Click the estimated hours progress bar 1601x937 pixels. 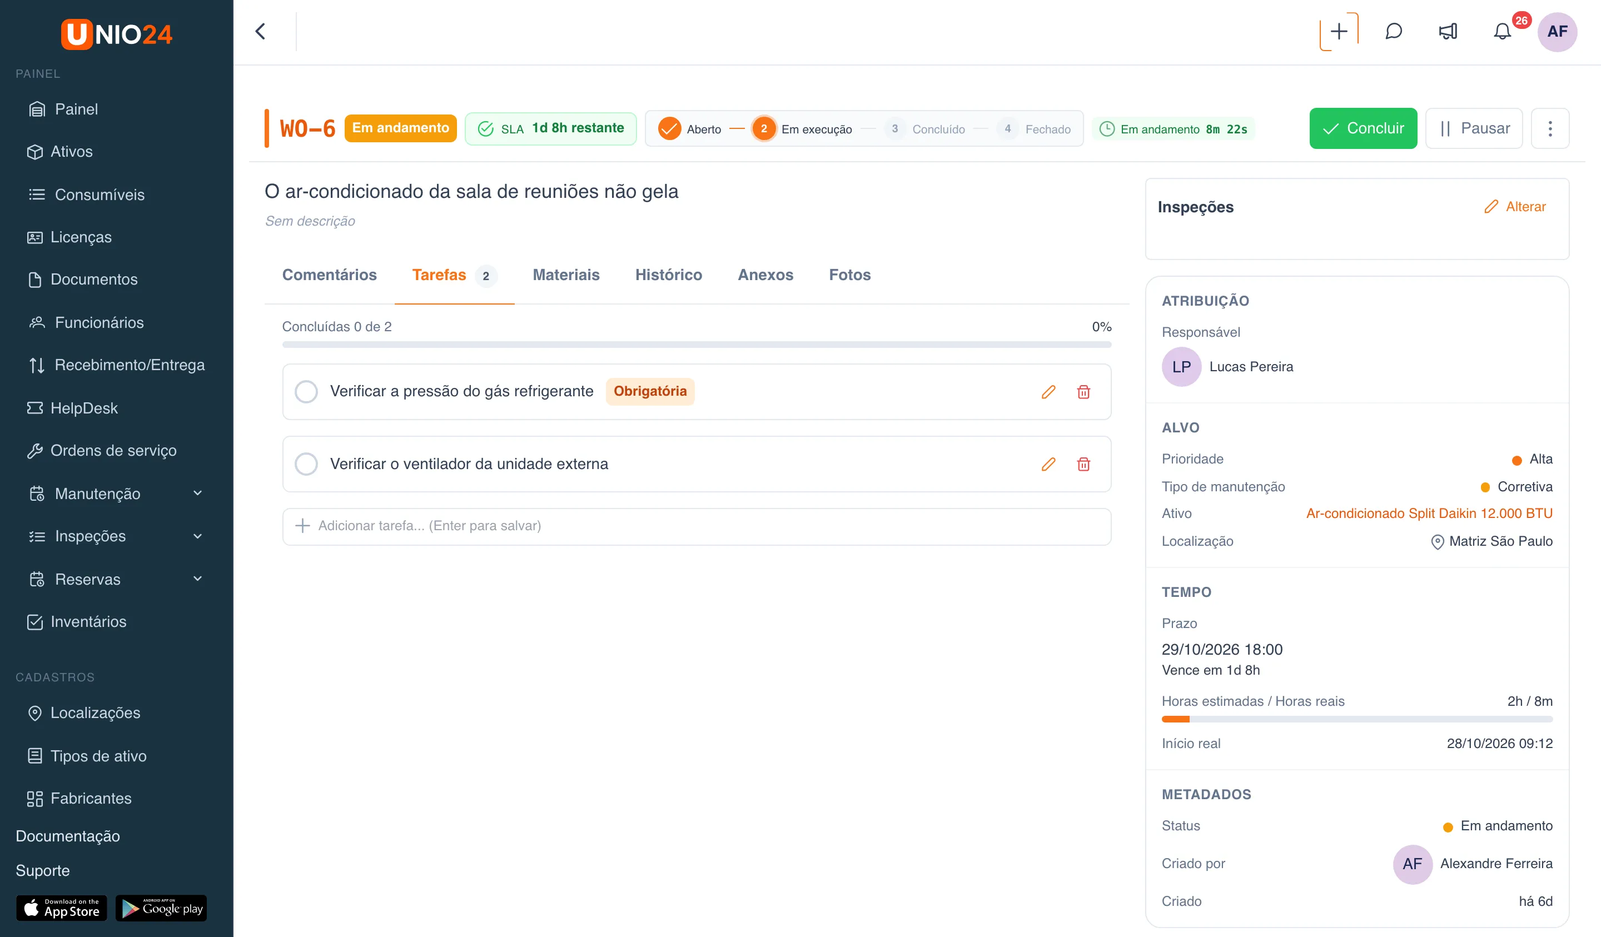pos(1357,719)
